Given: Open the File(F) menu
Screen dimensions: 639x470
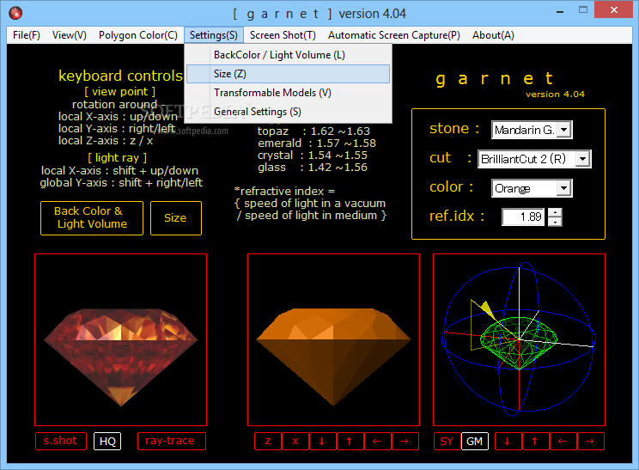Looking at the screenshot, I should (x=27, y=35).
